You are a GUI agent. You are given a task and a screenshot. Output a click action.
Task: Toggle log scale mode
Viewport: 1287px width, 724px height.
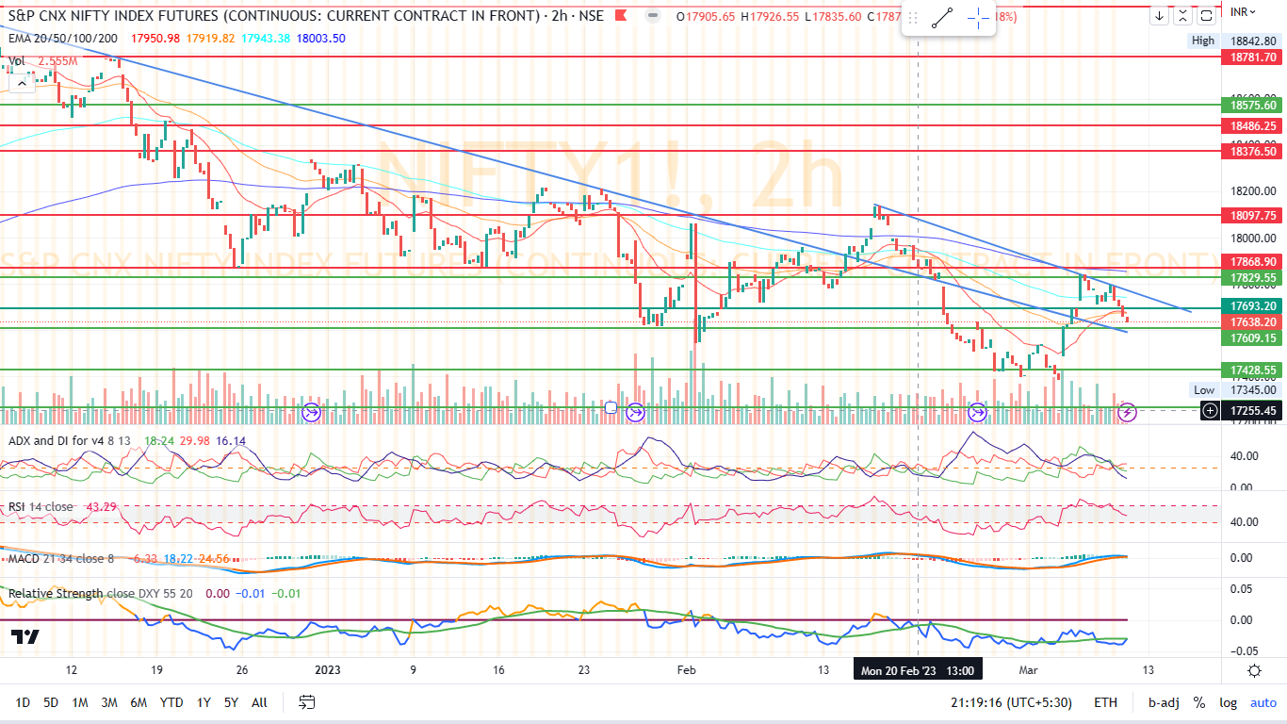[1228, 702]
